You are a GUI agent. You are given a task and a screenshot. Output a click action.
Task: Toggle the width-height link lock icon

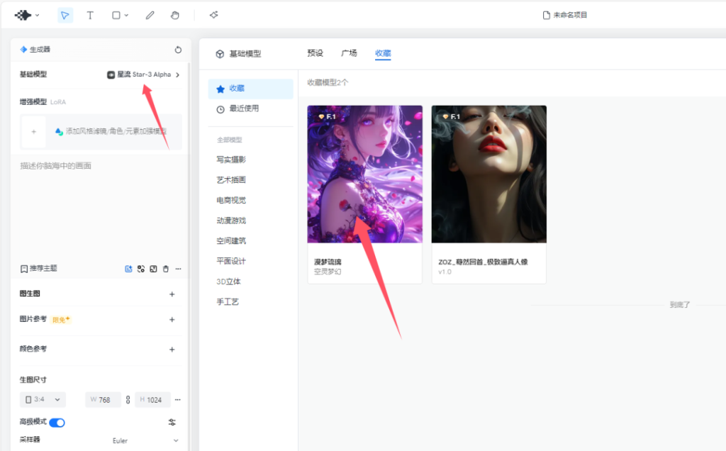coord(128,400)
